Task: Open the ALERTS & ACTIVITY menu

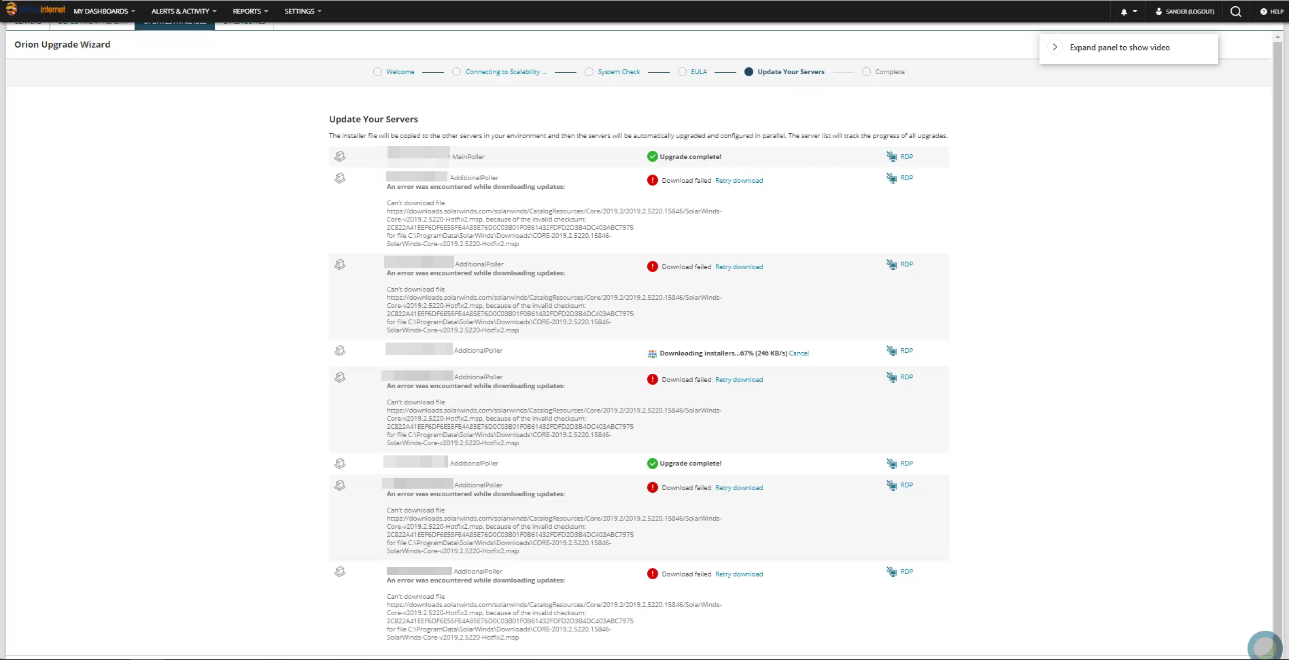Action: click(x=184, y=12)
